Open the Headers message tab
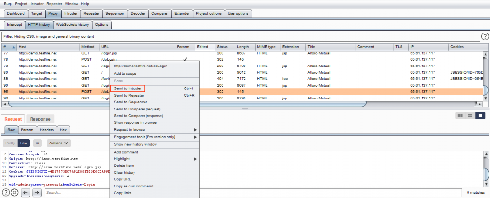The width and height of the screenshot is (490, 198). coord(47,130)
